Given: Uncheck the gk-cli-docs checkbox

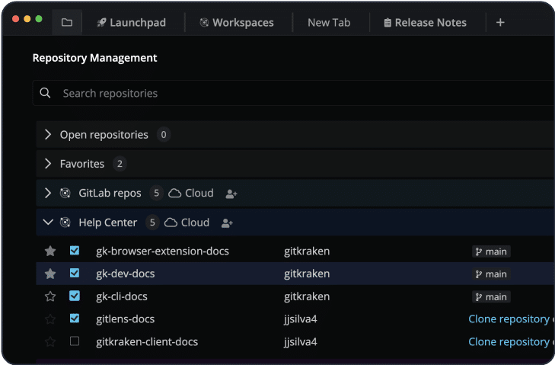Looking at the screenshot, I should (75, 296).
